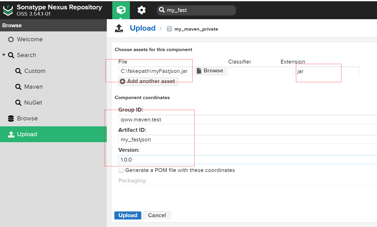Click the Browse file button
Screen dimensions: 377x227
point(210,71)
